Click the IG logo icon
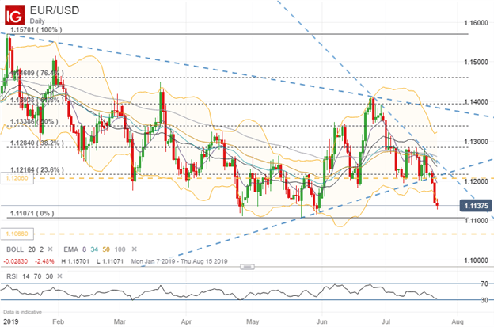This screenshot has height=327, width=494. point(14,14)
